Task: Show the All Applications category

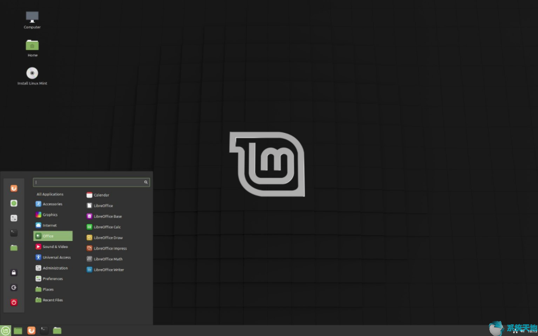Action: click(x=50, y=194)
